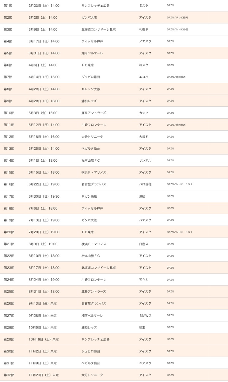This screenshot has height=382, width=228.
Task: Open the セレッソ大阪 match entry
Action: (x=91, y=89)
